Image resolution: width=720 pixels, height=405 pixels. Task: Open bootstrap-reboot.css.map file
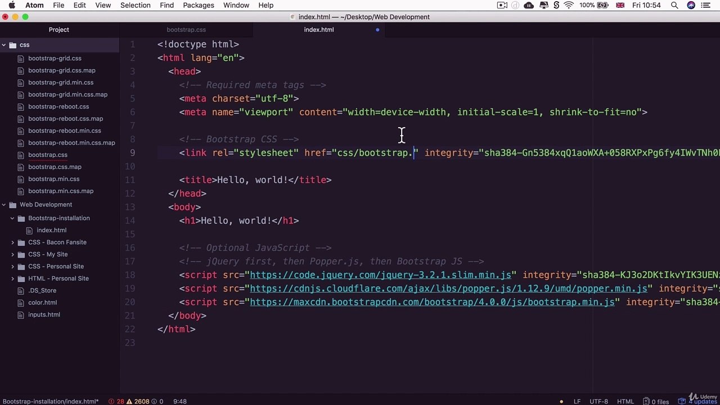point(65,119)
